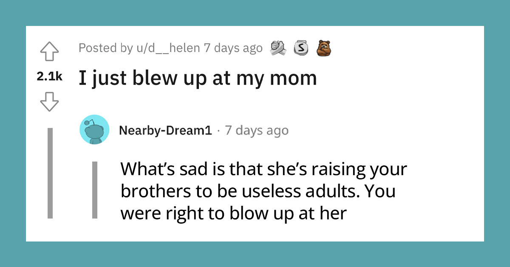This screenshot has height=267, width=510.
Task: Select the comment text about useless adults
Action: 263,191
